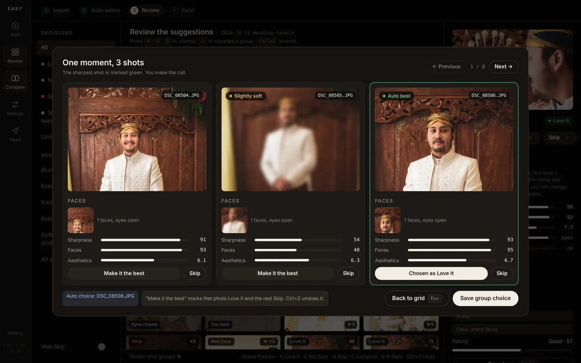Click the 1 / 8 group counter

(x=478, y=67)
